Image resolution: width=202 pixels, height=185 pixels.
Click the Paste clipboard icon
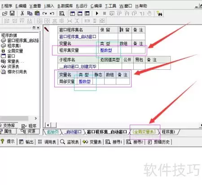pos(37,14)
